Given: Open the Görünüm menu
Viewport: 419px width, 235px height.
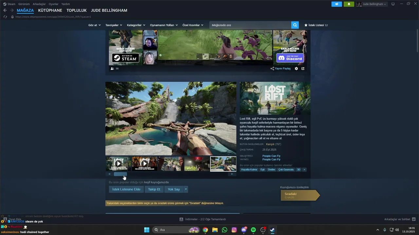Looking at the screenshot, I should coord(24,4).
